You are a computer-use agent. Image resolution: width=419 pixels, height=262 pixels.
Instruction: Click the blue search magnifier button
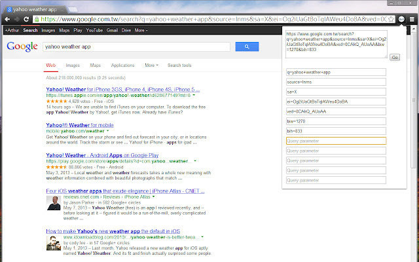pyautogui.click(x=247, y=47)
